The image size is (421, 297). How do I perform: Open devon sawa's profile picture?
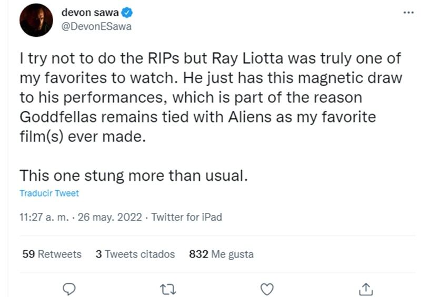pyautogui.click(x=36, y=20)
